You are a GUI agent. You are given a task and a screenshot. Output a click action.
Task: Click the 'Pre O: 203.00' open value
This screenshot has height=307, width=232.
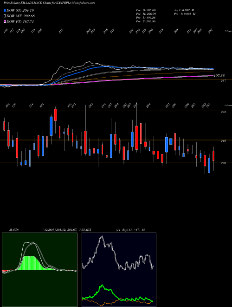click(x=146, y=10)
